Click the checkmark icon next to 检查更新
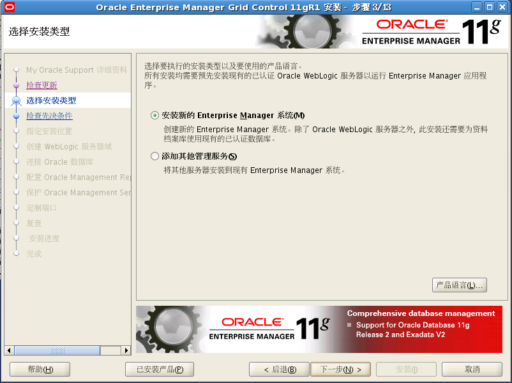Image resolution: width=512 pixels, height=383 pixels. [17, 85]
